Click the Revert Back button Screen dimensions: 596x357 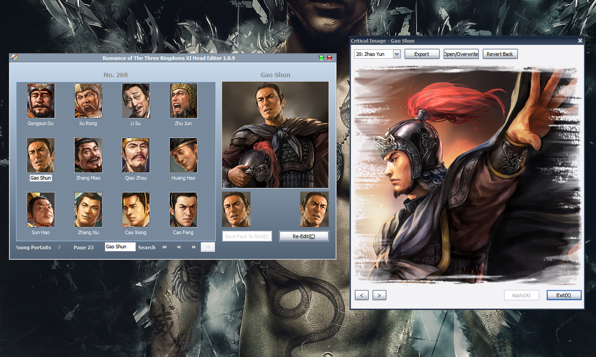point(500,54)
